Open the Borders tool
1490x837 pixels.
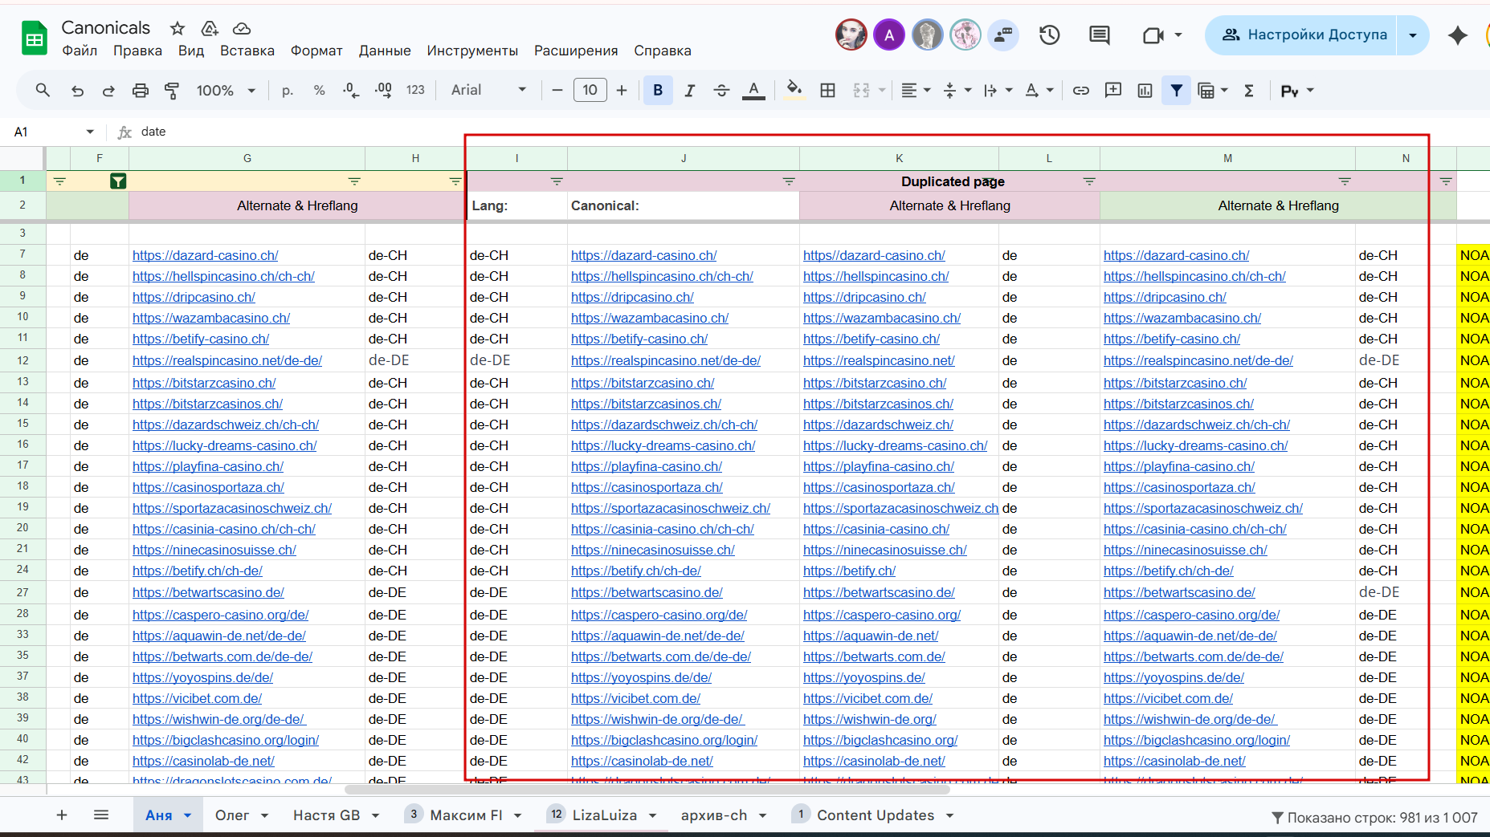pyautogui.click(x=827, y=91)
